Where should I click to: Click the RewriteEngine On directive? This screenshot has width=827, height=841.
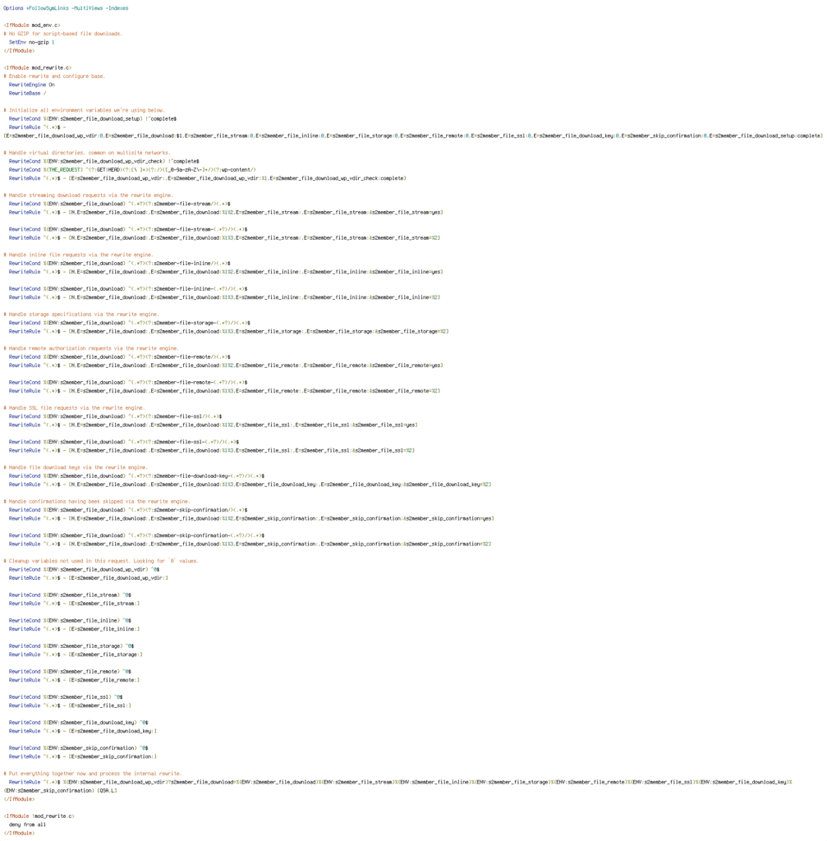pos(32,85)
